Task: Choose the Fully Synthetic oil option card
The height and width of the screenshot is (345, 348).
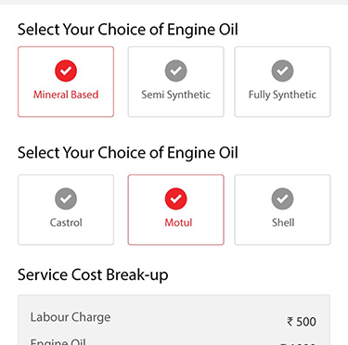Action: (282, 82)
